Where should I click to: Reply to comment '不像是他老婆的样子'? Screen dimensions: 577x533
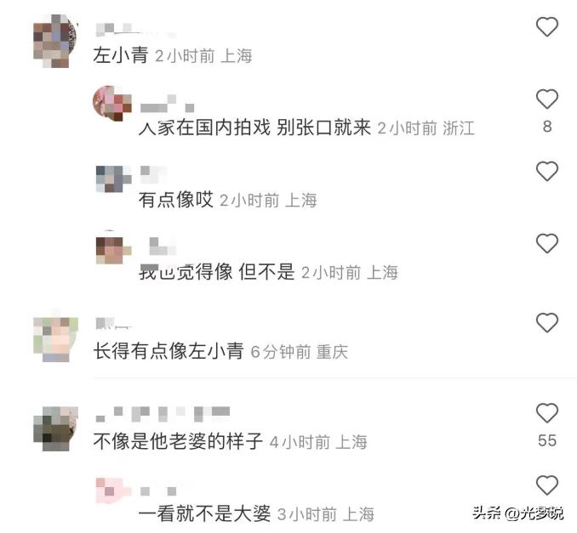coord(178,441)
